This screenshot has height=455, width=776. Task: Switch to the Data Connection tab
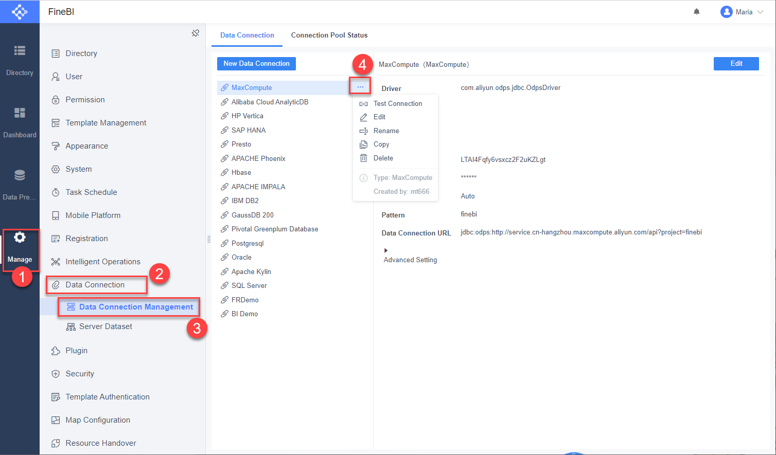(247, 35)
